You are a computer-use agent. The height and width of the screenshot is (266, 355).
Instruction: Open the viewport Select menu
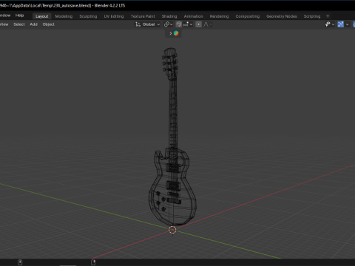click(x=19, y=24)
